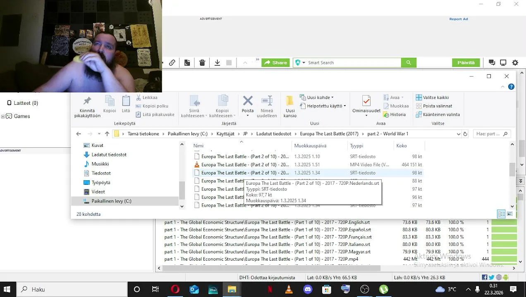
Task: Click Muokkaa in the Avaa group
Action: [x=396, y=106]
